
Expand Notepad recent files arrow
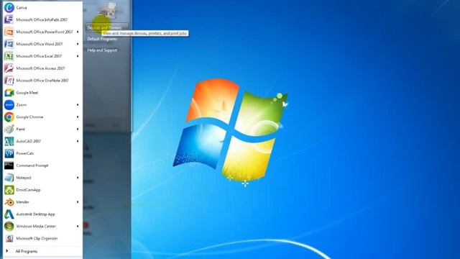click(78, 178)
